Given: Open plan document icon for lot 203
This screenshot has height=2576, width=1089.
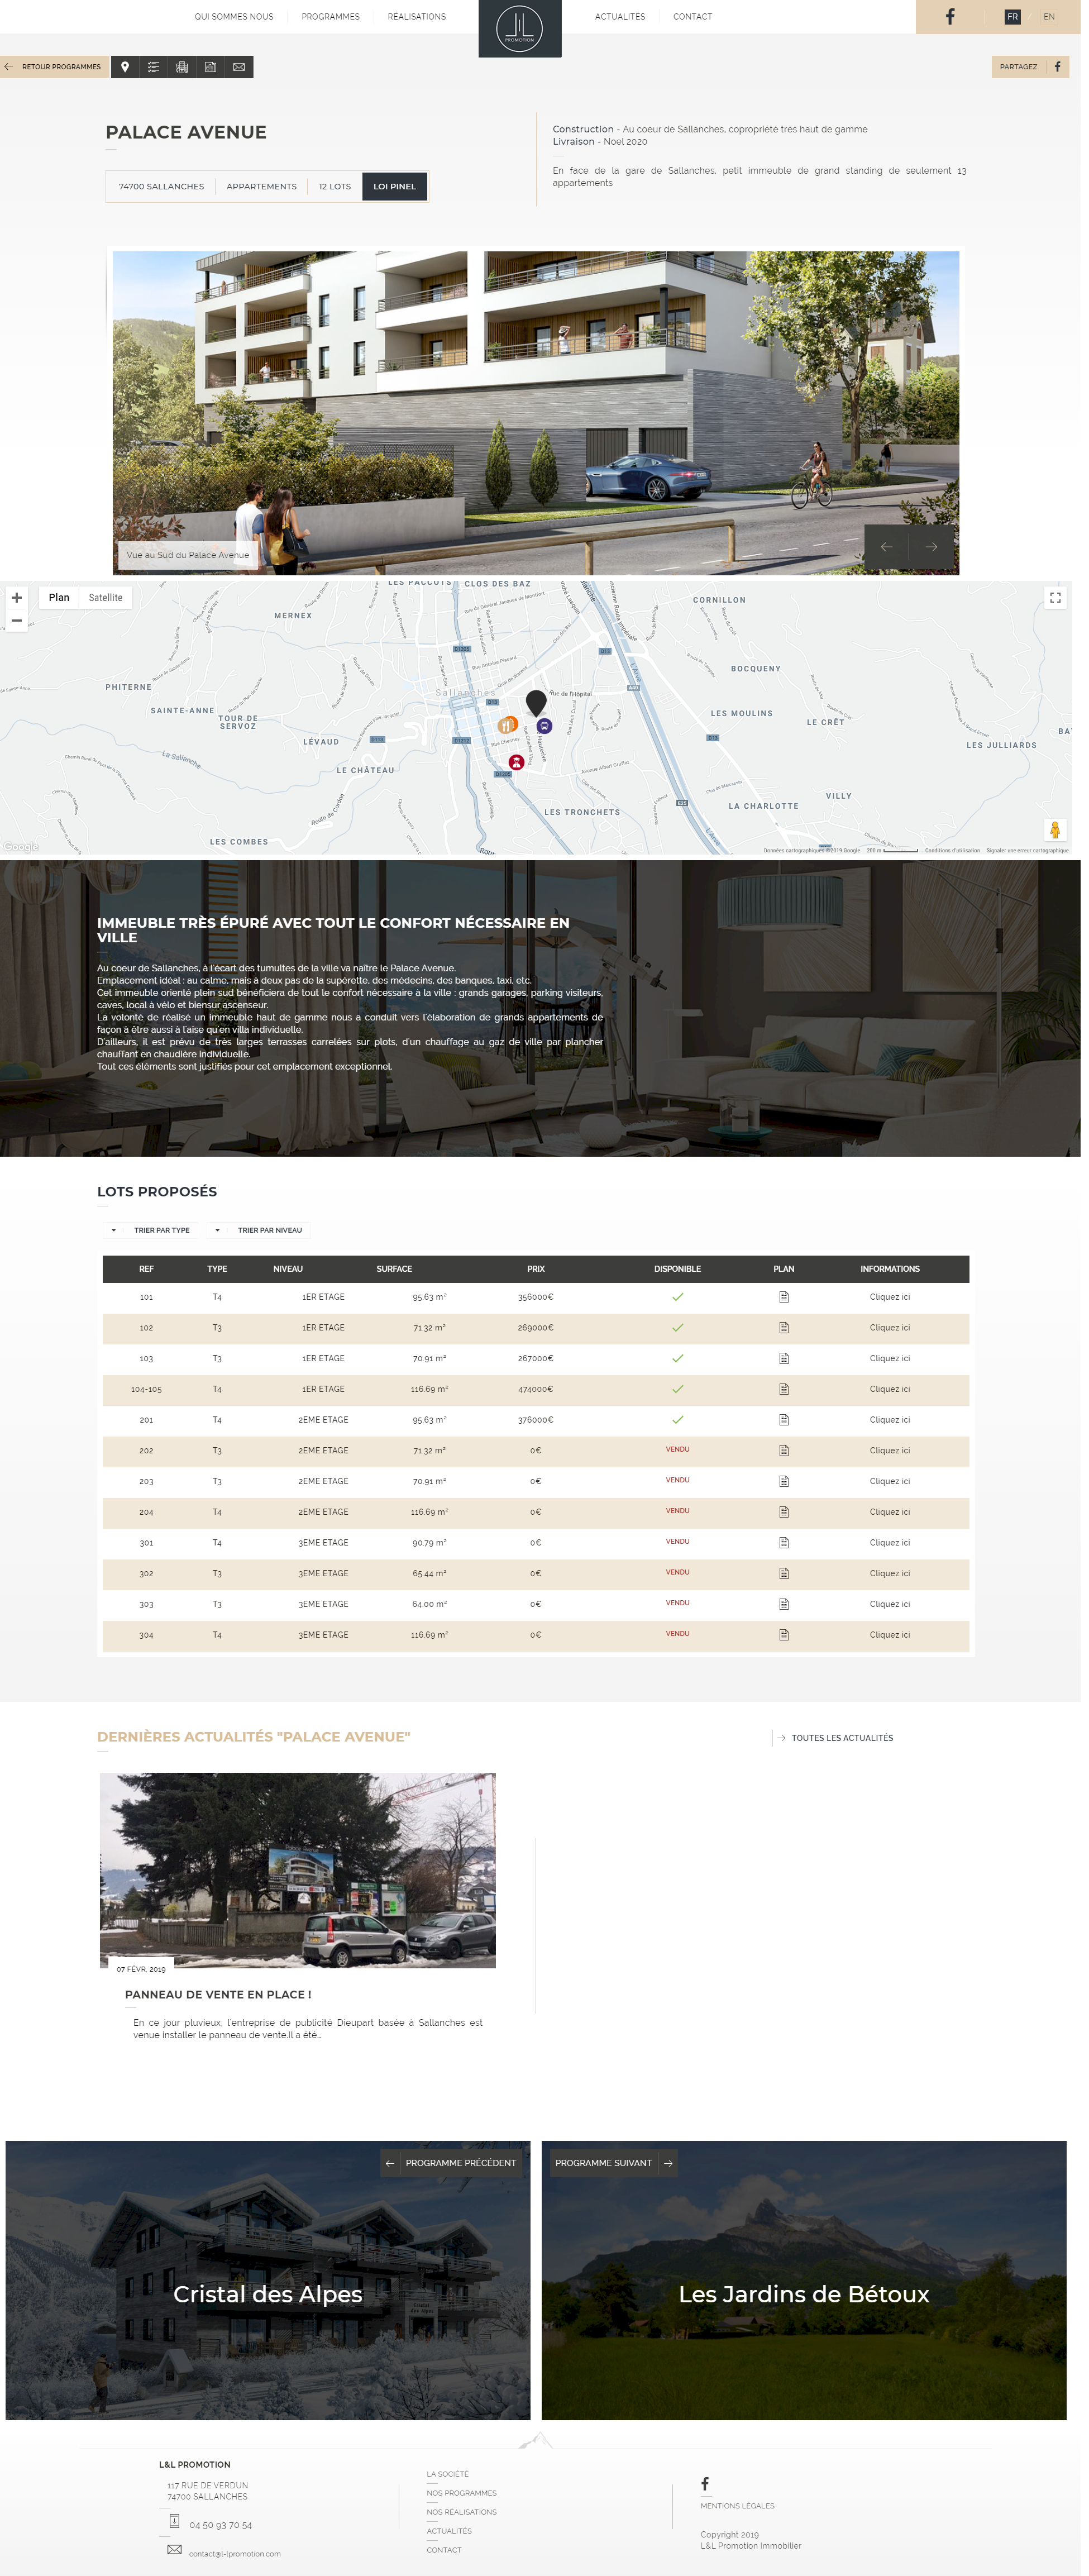Looking at the screenshot, I should point(784,1481).
